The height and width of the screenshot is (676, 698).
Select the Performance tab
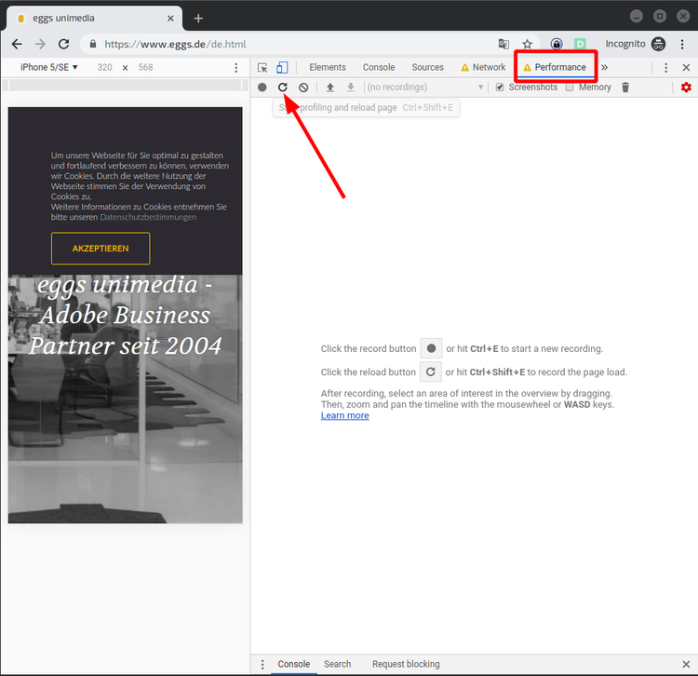pos(555,67)
